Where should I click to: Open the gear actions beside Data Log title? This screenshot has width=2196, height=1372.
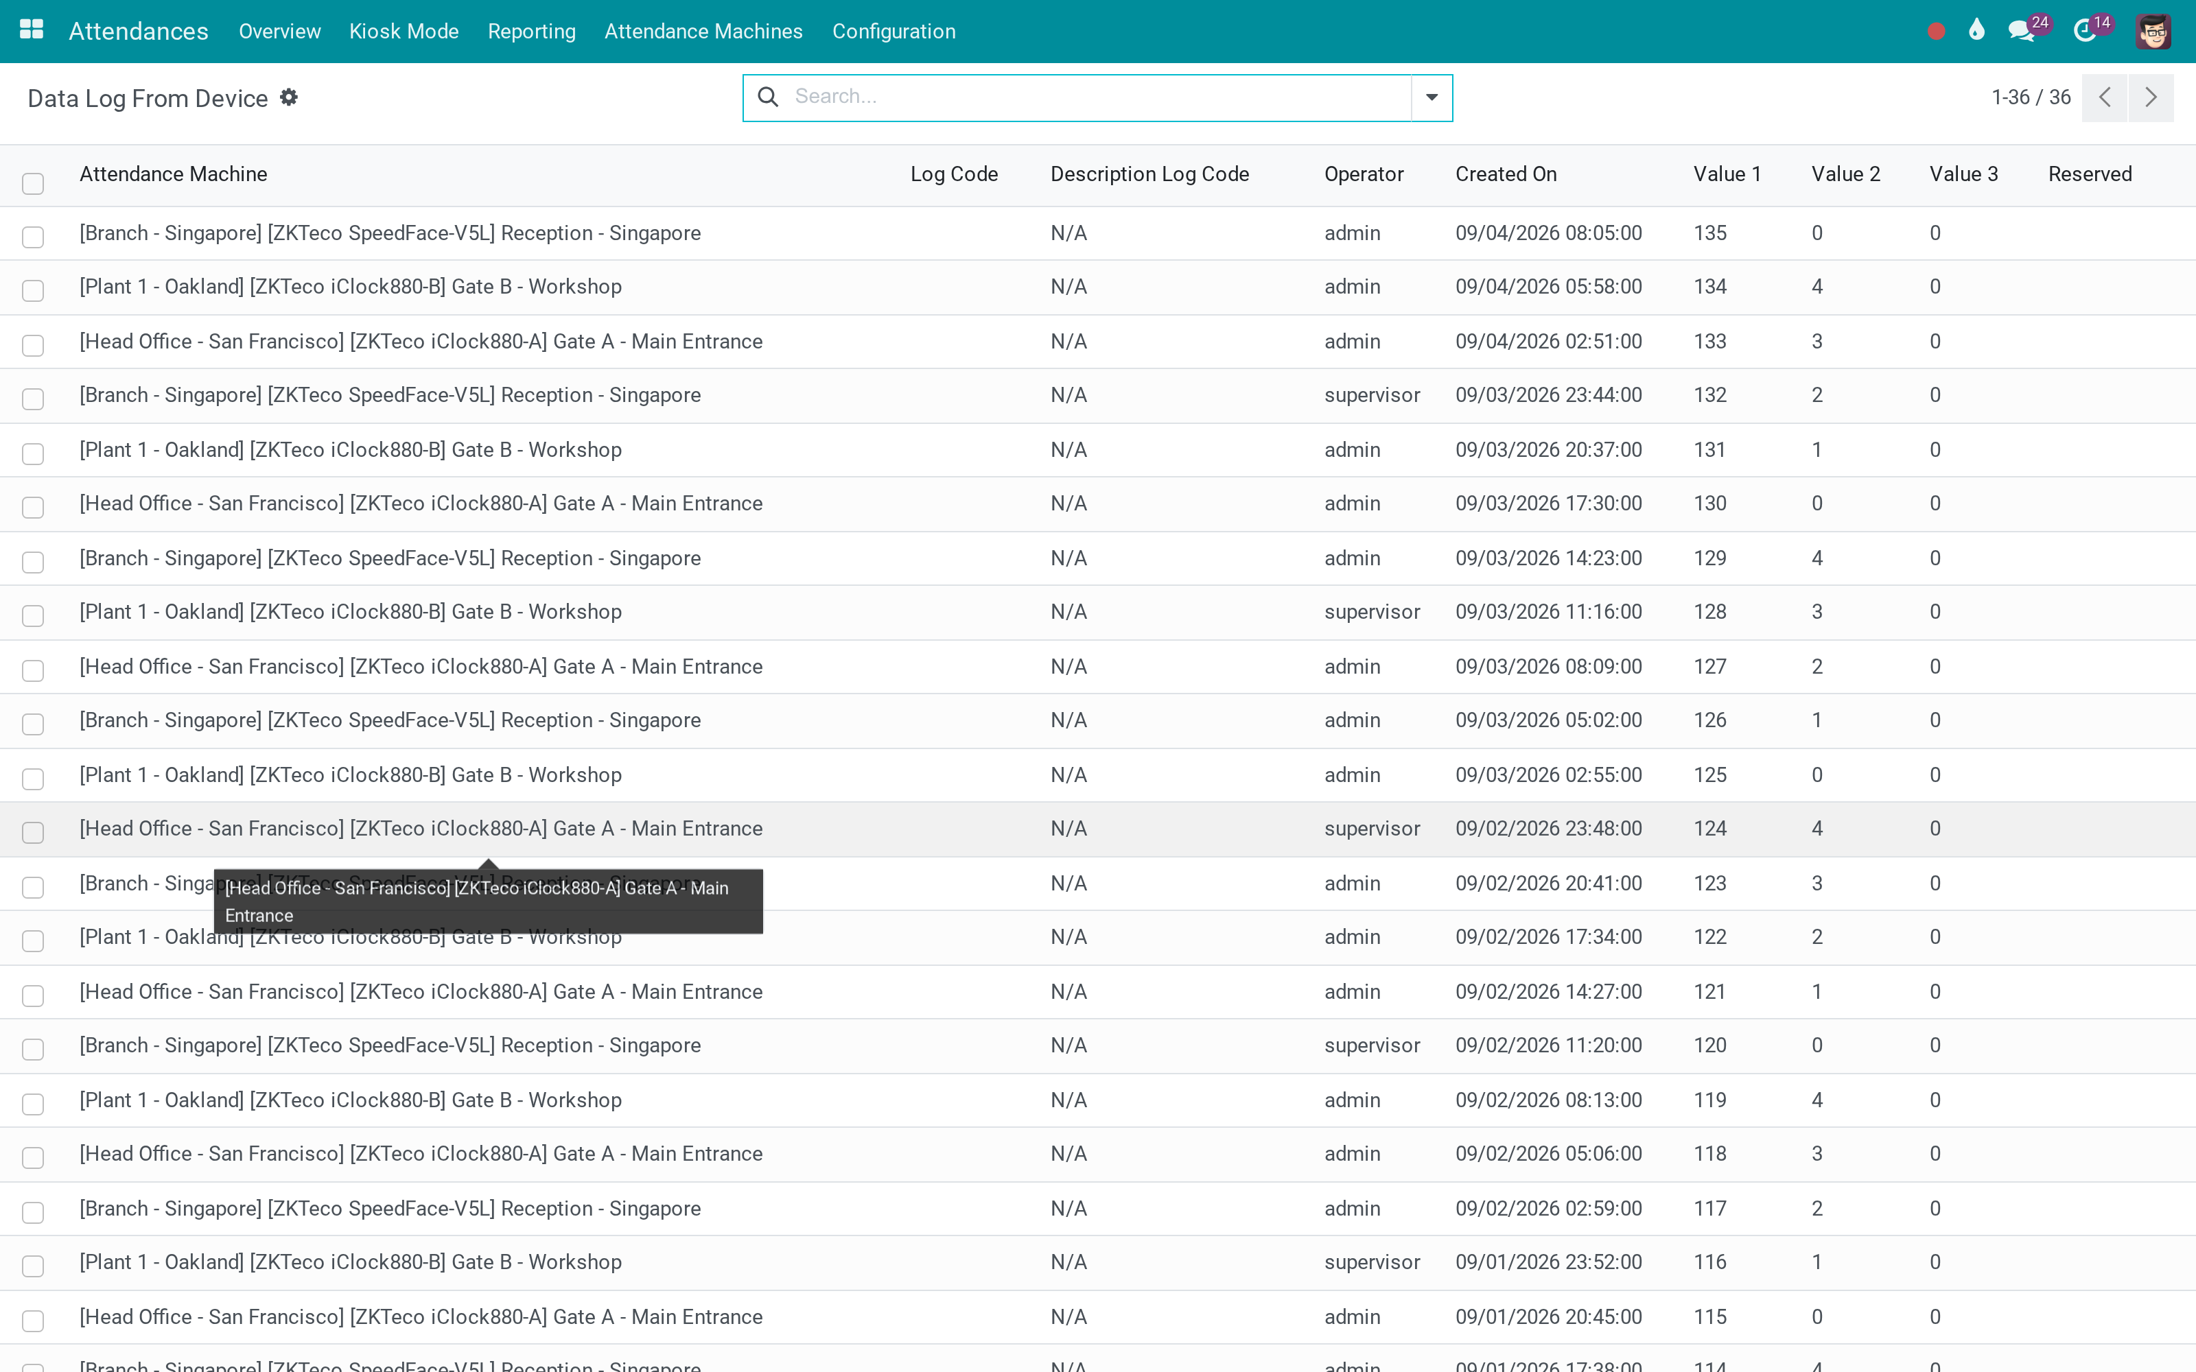288,97
